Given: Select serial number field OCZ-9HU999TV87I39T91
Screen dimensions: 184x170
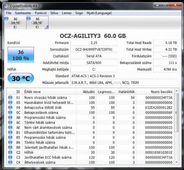Looking at the screenshot, I should pyautogui.click(x=94, y=49).
